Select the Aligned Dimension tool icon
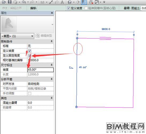The image size is (146, 134). [51, 2]
